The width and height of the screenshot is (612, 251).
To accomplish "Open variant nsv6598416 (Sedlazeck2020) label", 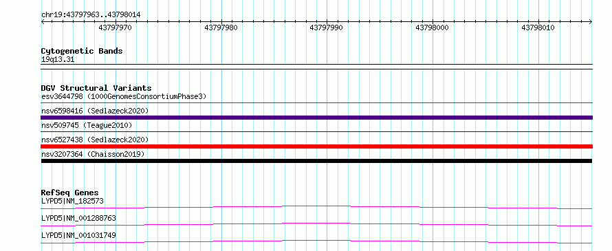I will pyautogui.click(x=95, y=111).
